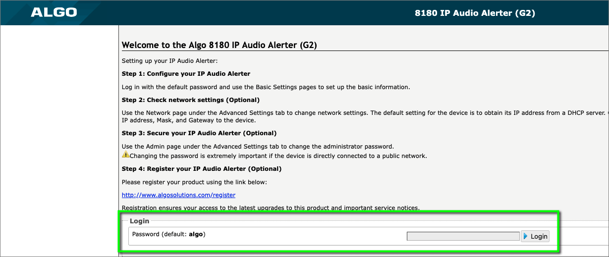The image size is (609, 257).
Task: Click 'Use the Network page' instruction text
Action: [x=365, y=116]
